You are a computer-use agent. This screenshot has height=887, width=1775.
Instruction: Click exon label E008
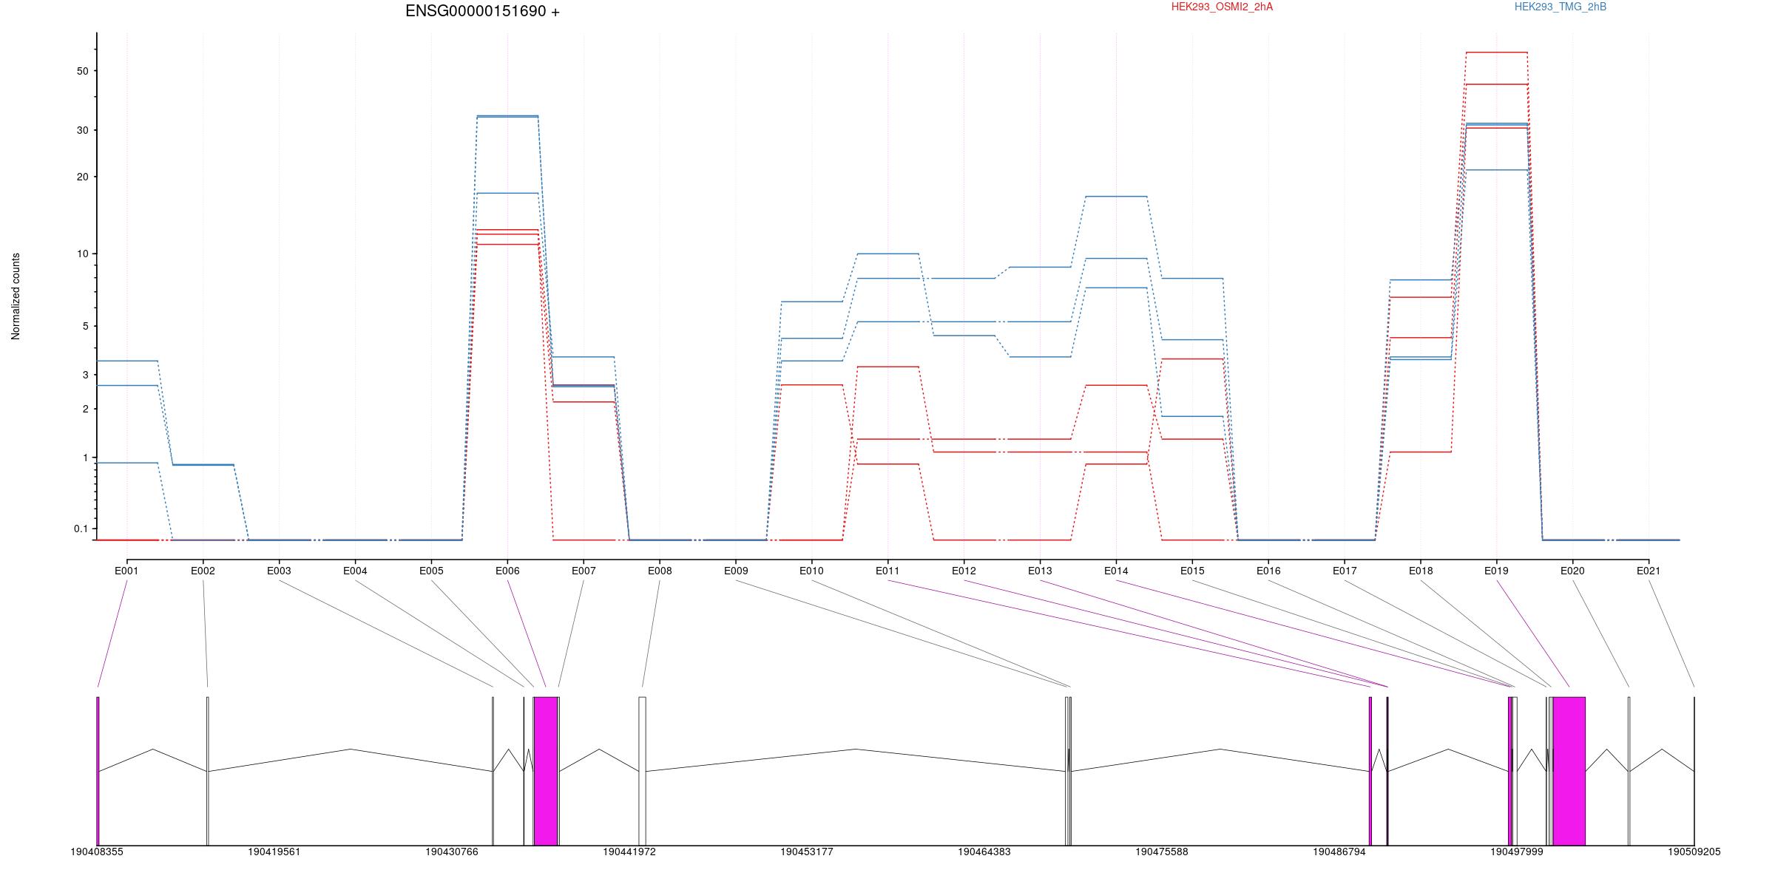tap(660, 571)
